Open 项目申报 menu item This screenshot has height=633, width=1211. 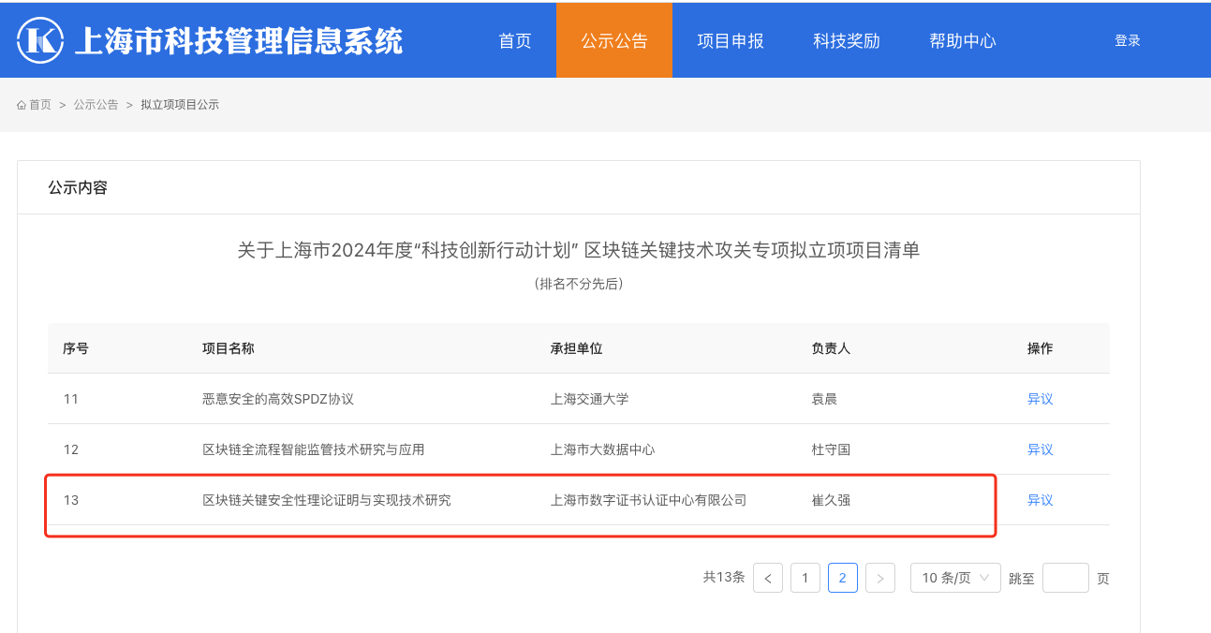click(x=731, y=40)
